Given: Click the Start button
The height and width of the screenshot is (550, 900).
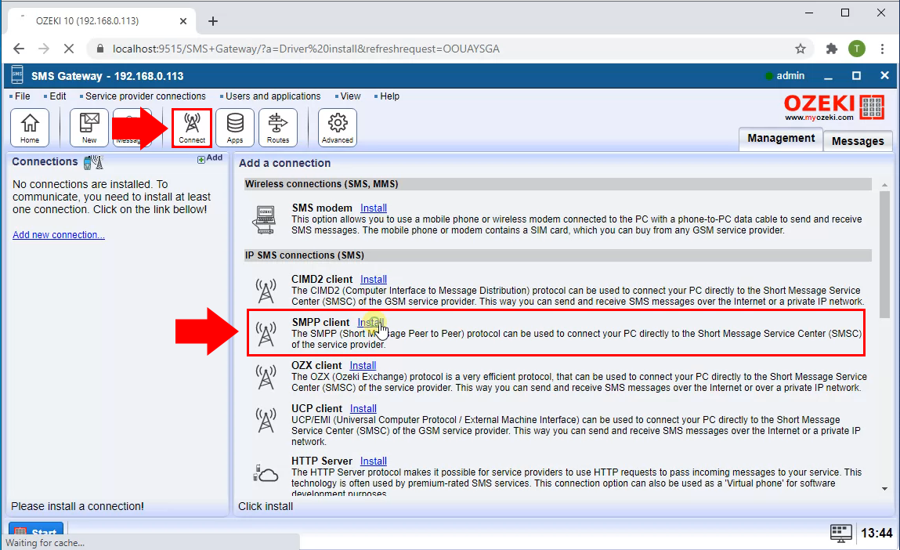Looking at the screenshot, I should tap(37, 529).
